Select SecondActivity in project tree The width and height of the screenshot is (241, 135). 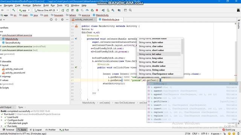(13, 43)
